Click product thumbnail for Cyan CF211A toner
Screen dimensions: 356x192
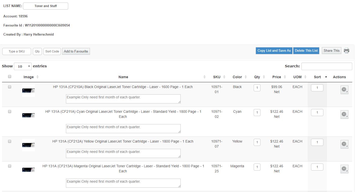[x=29, y=115]
